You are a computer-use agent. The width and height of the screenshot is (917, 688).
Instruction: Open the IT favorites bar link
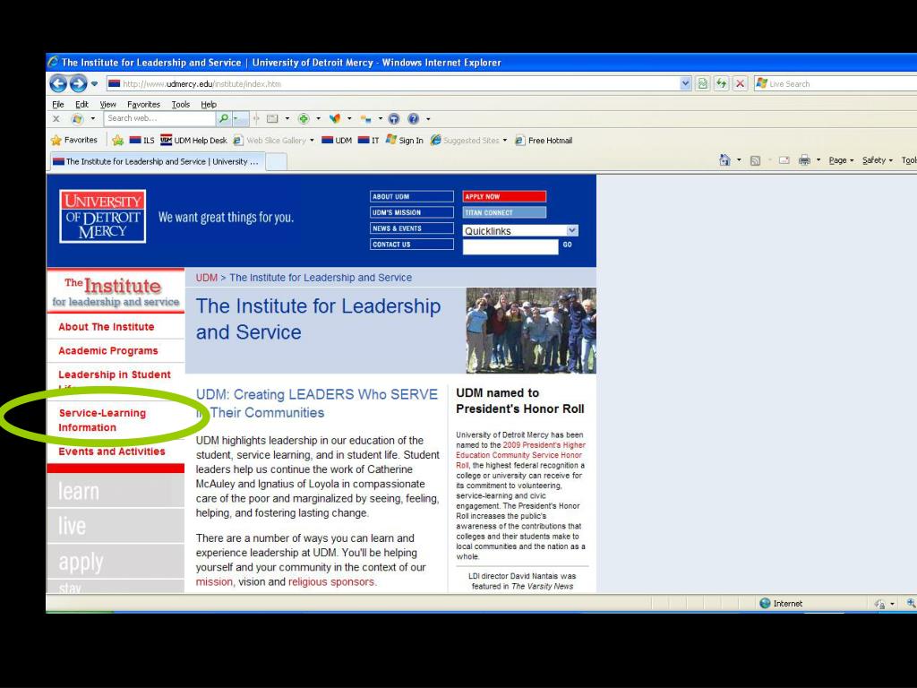coord(368,141)
